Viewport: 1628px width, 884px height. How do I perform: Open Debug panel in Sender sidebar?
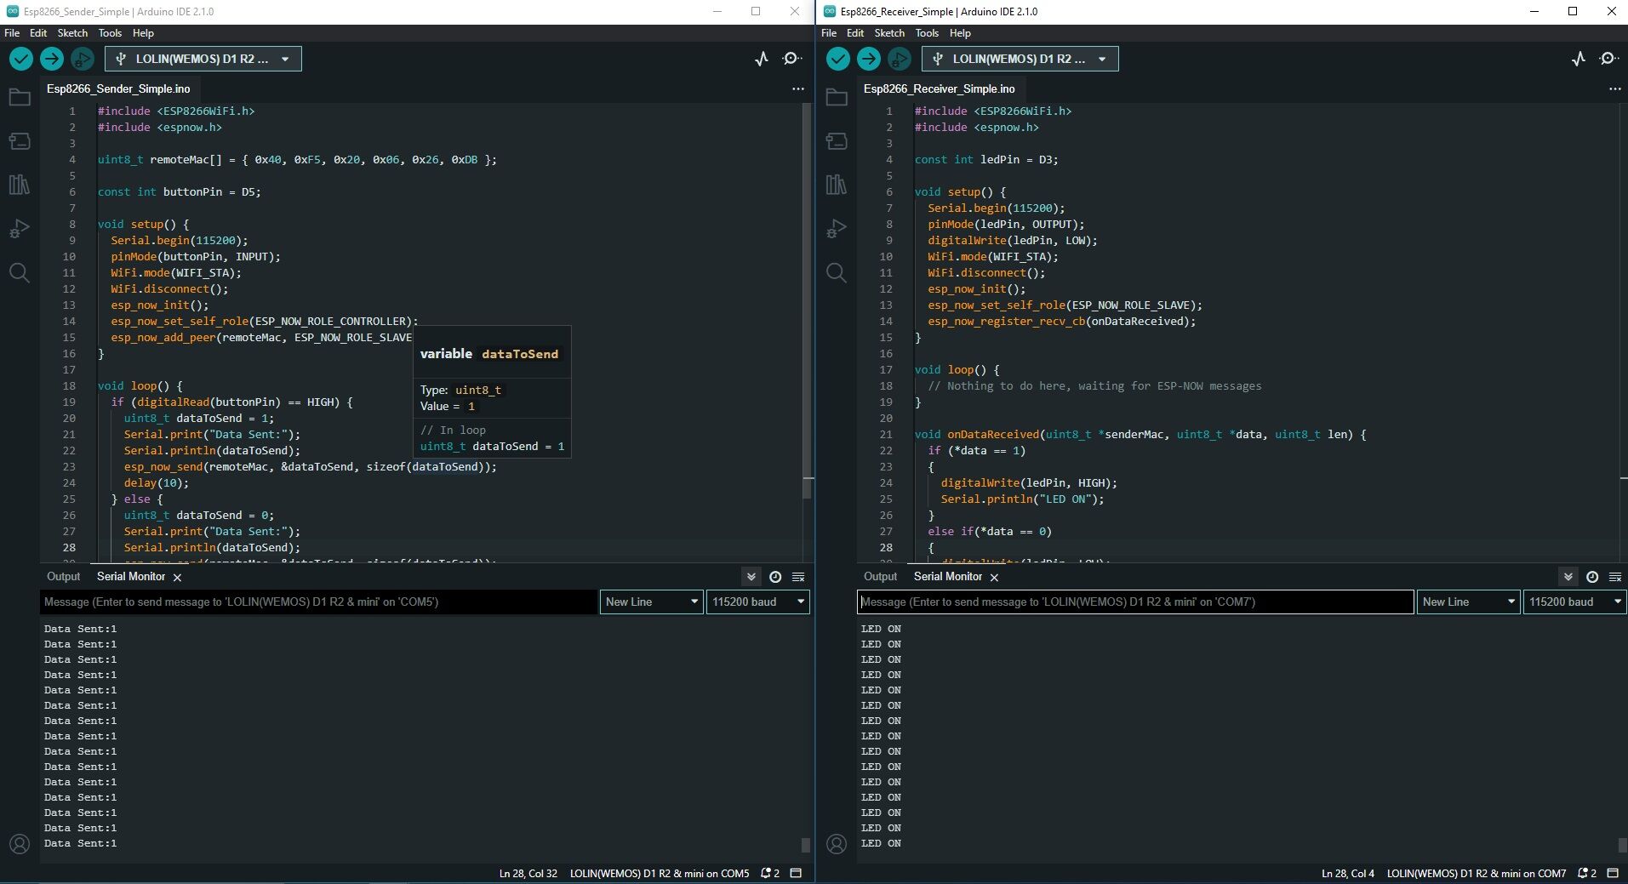point(20,229)
